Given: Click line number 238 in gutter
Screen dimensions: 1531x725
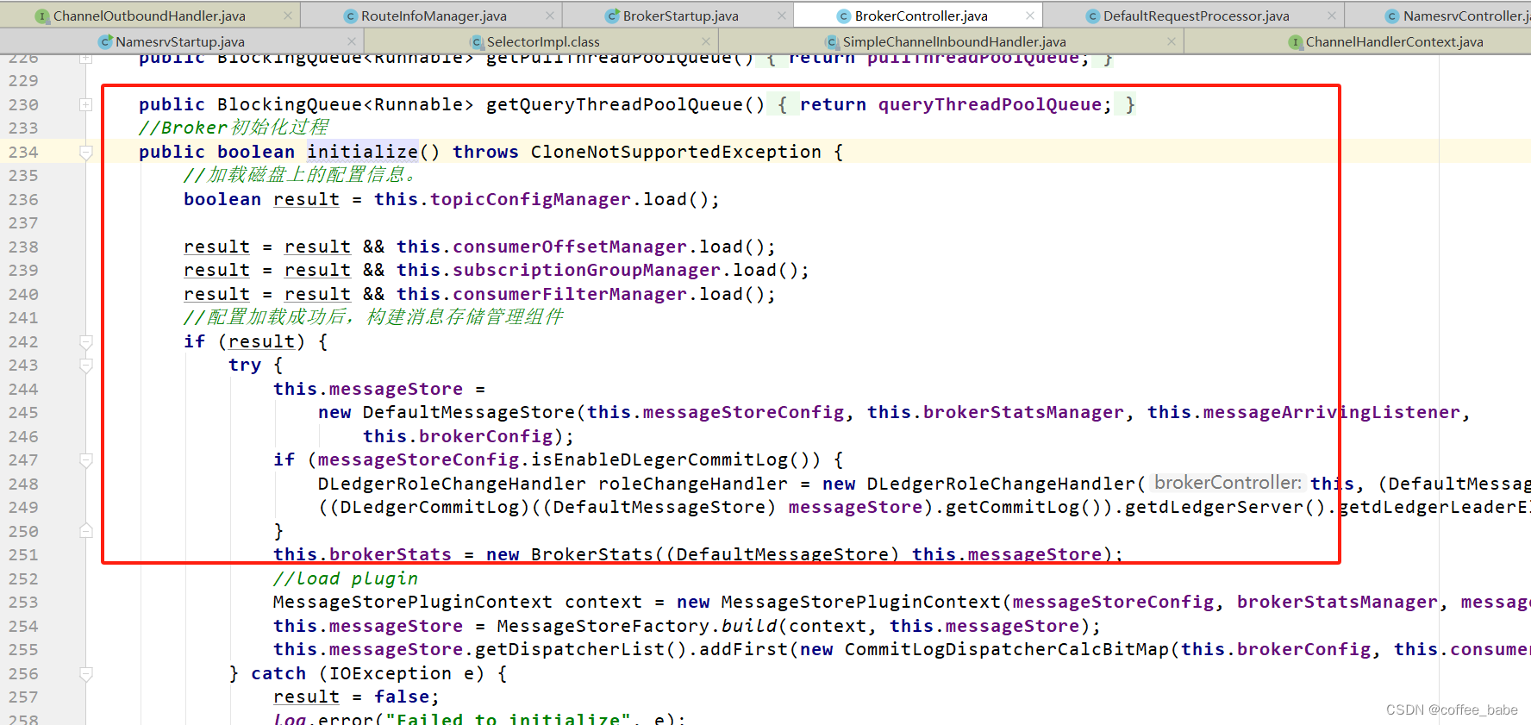Looking at the screenshot, I should coord(23,247).
